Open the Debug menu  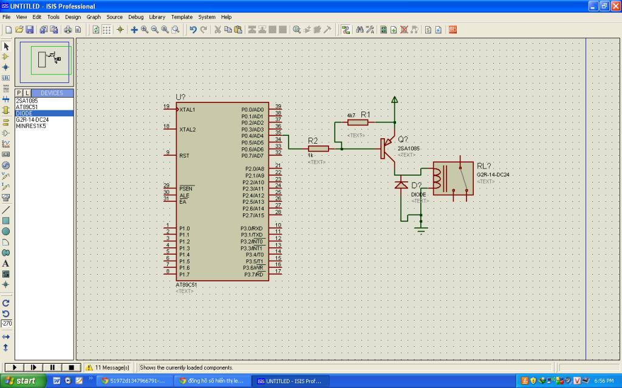(135, 17)
